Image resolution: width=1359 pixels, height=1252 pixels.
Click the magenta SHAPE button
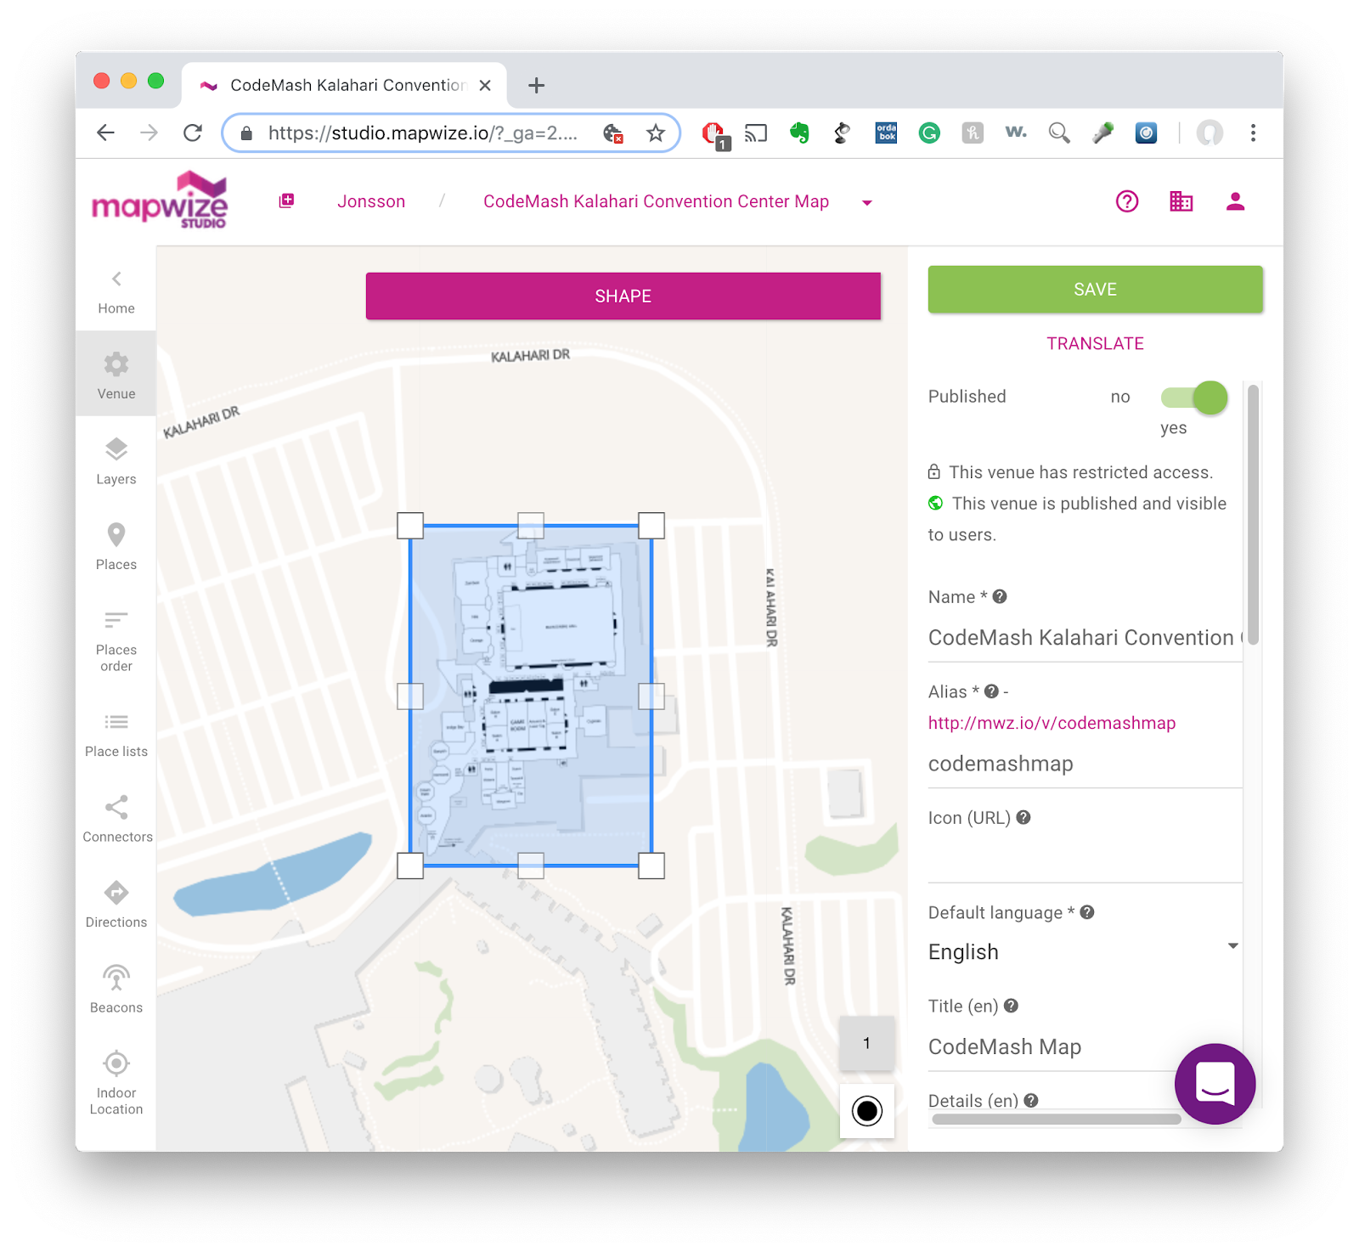point(623,296)
